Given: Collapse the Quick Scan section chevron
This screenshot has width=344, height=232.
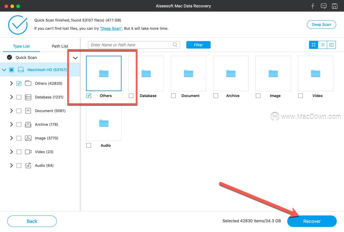Looking at the screenshot, I should [75, 58].
